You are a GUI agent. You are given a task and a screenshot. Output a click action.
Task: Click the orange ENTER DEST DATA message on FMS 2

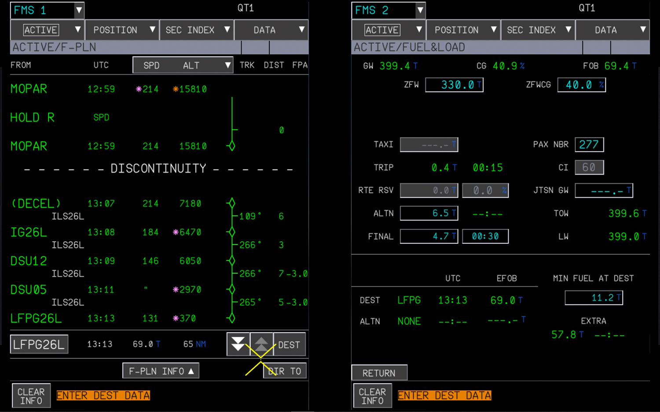pos(444,396)
